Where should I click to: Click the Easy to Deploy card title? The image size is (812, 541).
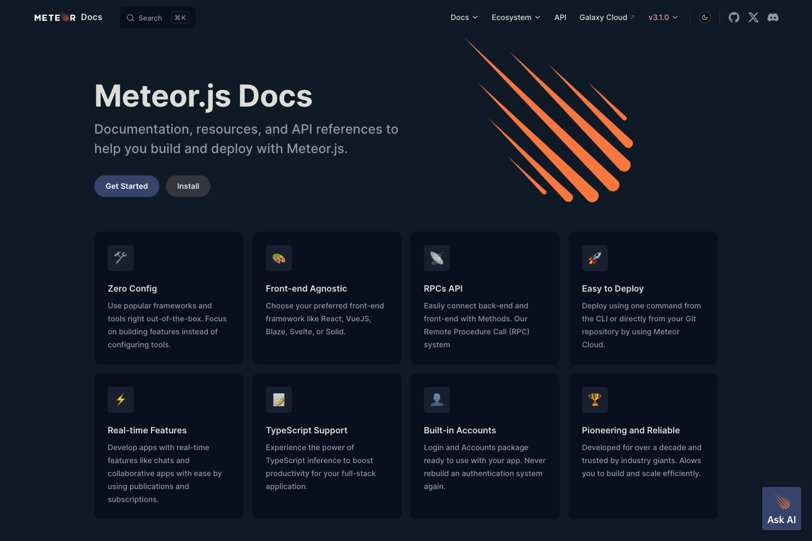coord(613,289)
